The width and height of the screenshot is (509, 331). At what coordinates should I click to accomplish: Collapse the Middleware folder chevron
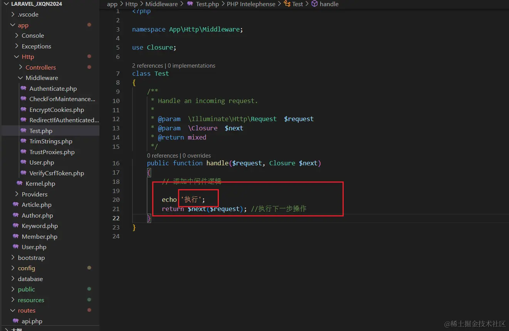point(21,78)
